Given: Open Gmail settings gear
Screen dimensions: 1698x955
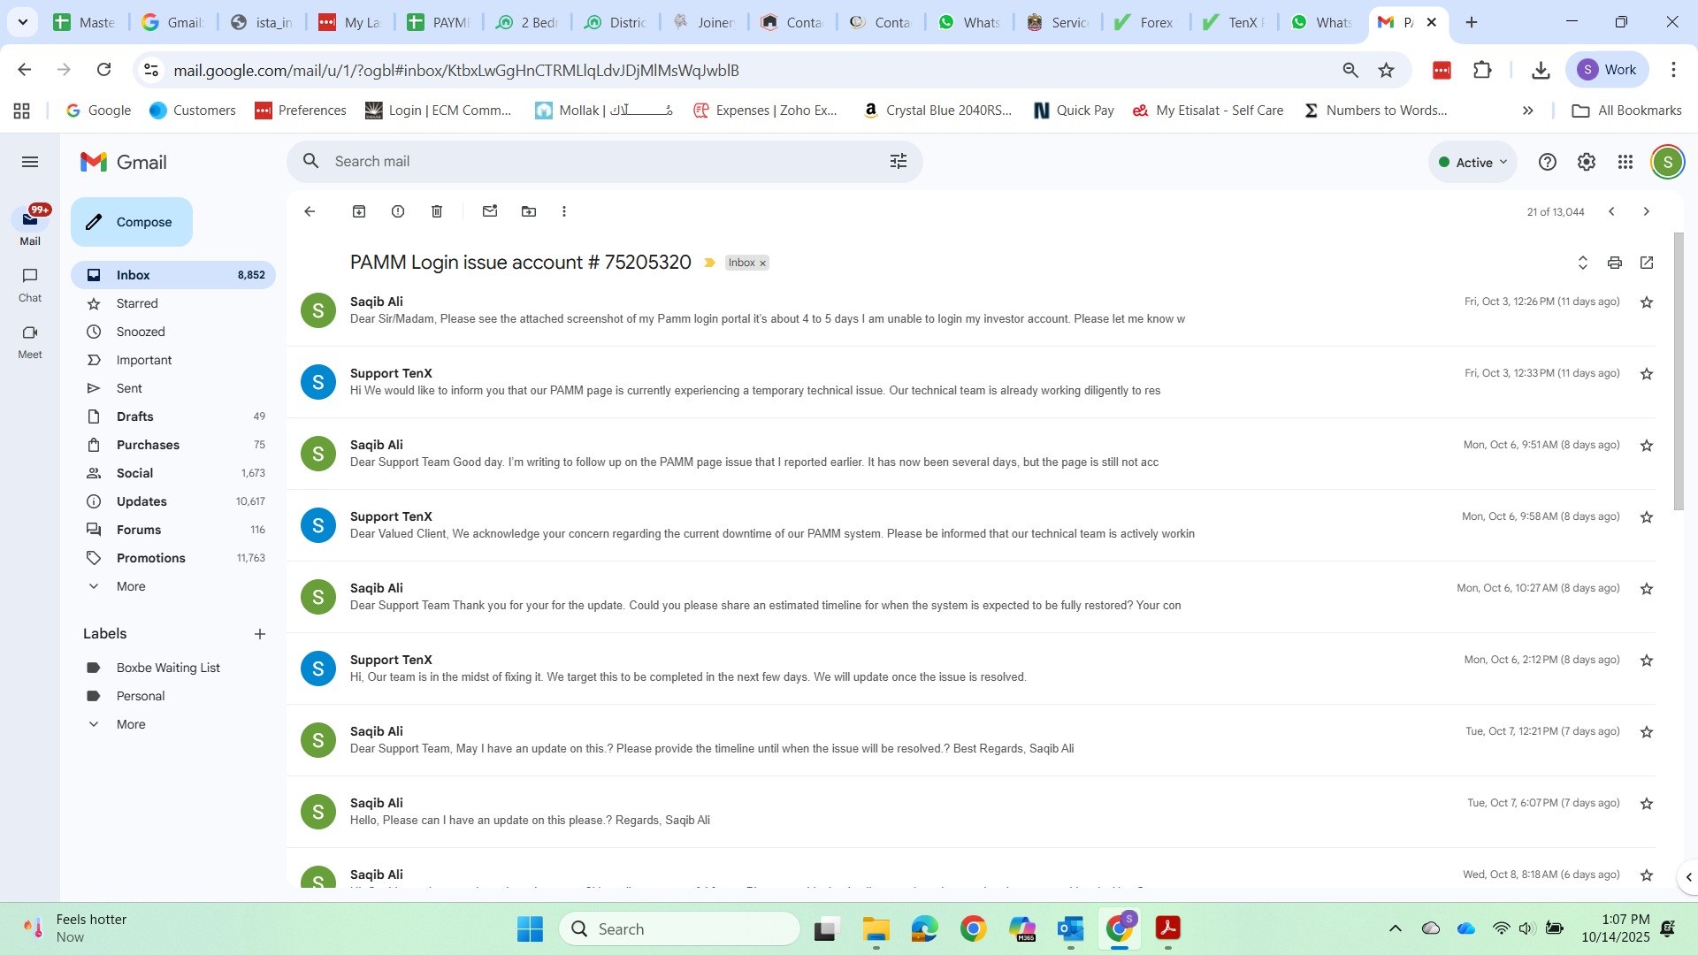Looking at the screenshot, I should tap(1587, 162).
